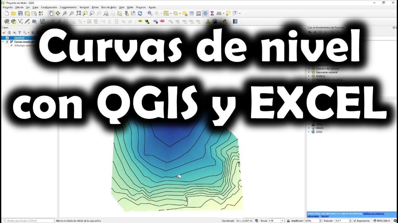Click the Base de datos menu

click(x=109, y=7)
